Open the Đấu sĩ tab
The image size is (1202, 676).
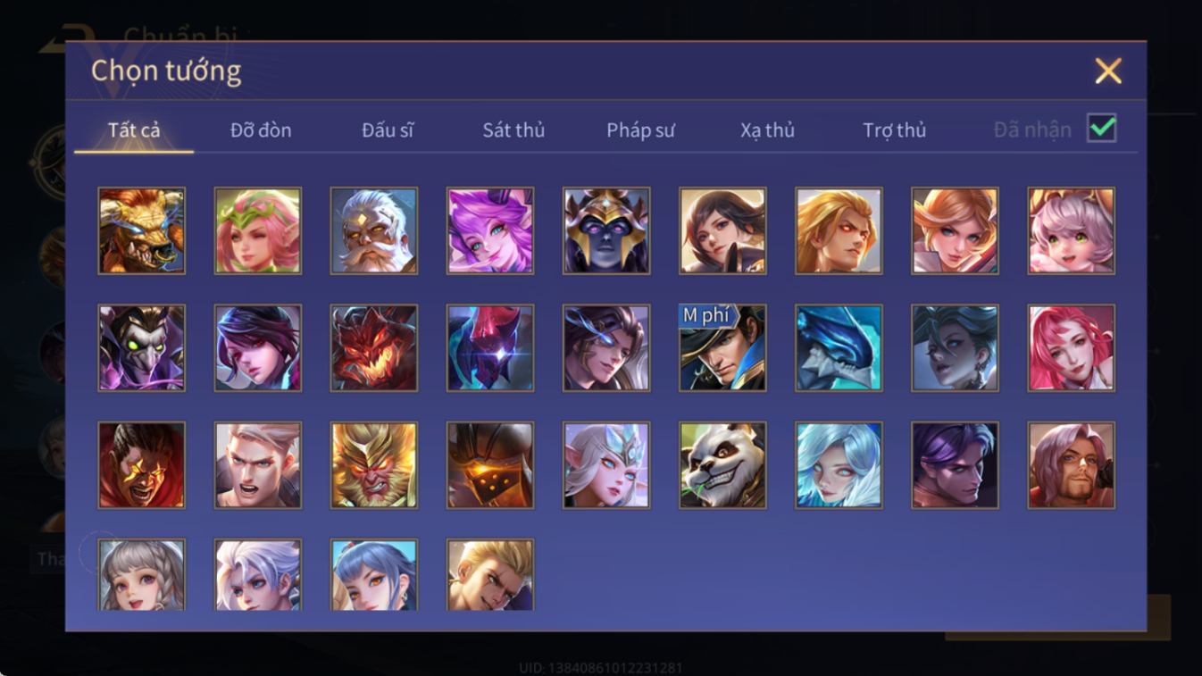point(388,130)
